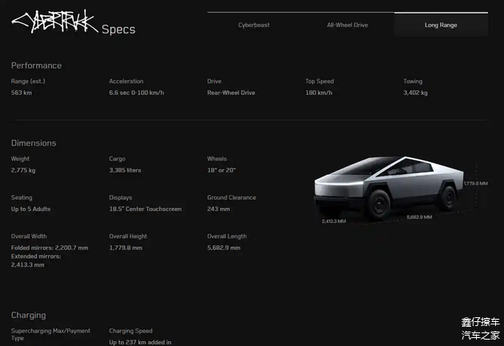Click the Dimensions section heading
This screenshot has width=504, height=346.
pyautogui.click(x=34, y=143)
